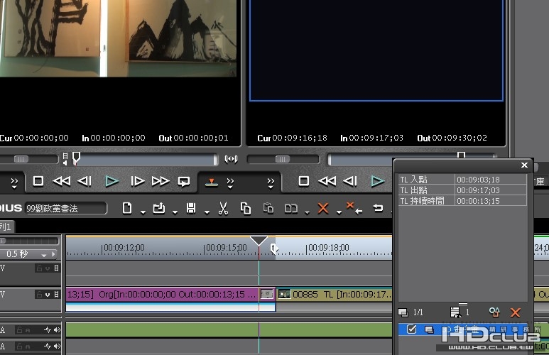This screenshot has width=549, height=355.
Task: Click In/Out marker icon left of Player position bar
Action: (65, 158)
